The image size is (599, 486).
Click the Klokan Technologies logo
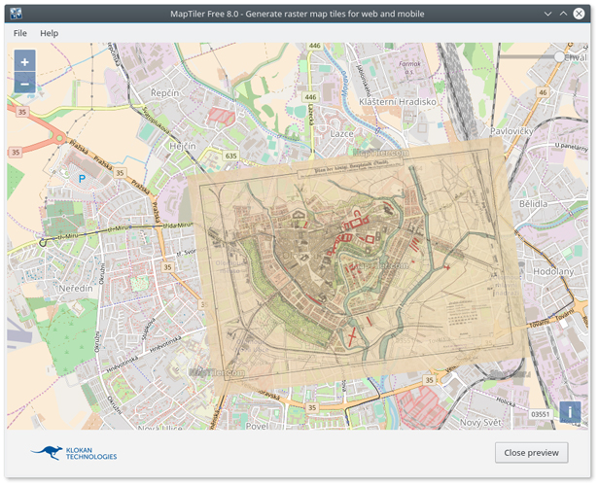tap(74, 453)
